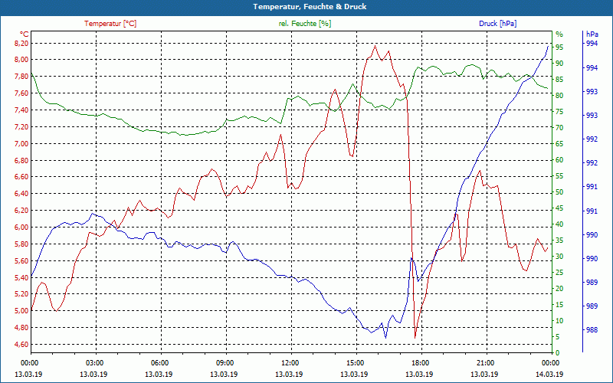Viewport: 613px width, 383px height.
Task: Click the '5,80' temperature axis value
Action: (21, 244)
